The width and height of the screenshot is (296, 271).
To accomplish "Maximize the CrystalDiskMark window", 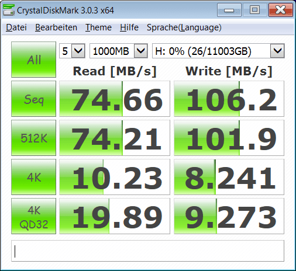I will tap(254, 10).
